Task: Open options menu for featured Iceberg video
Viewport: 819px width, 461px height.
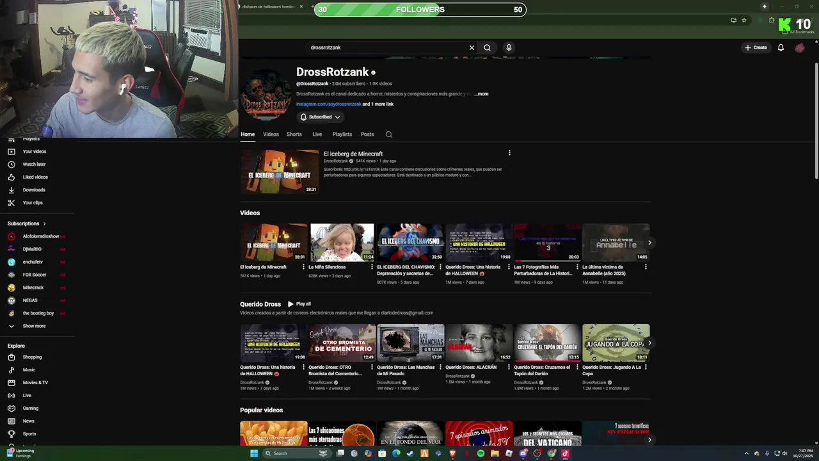Action: click(x=509, y=153)
